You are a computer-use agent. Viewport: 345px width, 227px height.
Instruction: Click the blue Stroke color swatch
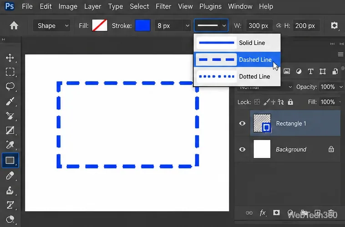click(x=142, y=25)
